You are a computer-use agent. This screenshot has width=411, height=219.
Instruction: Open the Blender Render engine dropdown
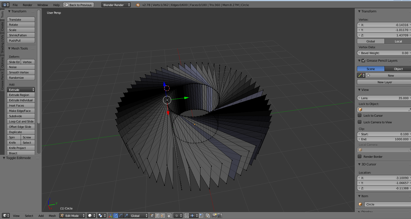tap(116, 5)
